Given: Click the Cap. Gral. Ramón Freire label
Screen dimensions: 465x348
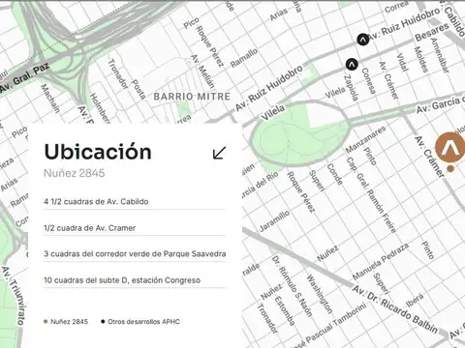Looking at the screenshot, I should click(371, 195).
